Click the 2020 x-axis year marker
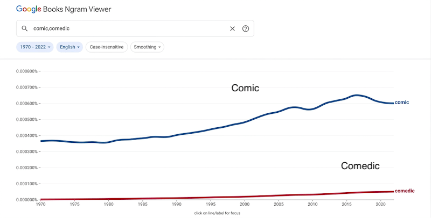 click(380, 205)
